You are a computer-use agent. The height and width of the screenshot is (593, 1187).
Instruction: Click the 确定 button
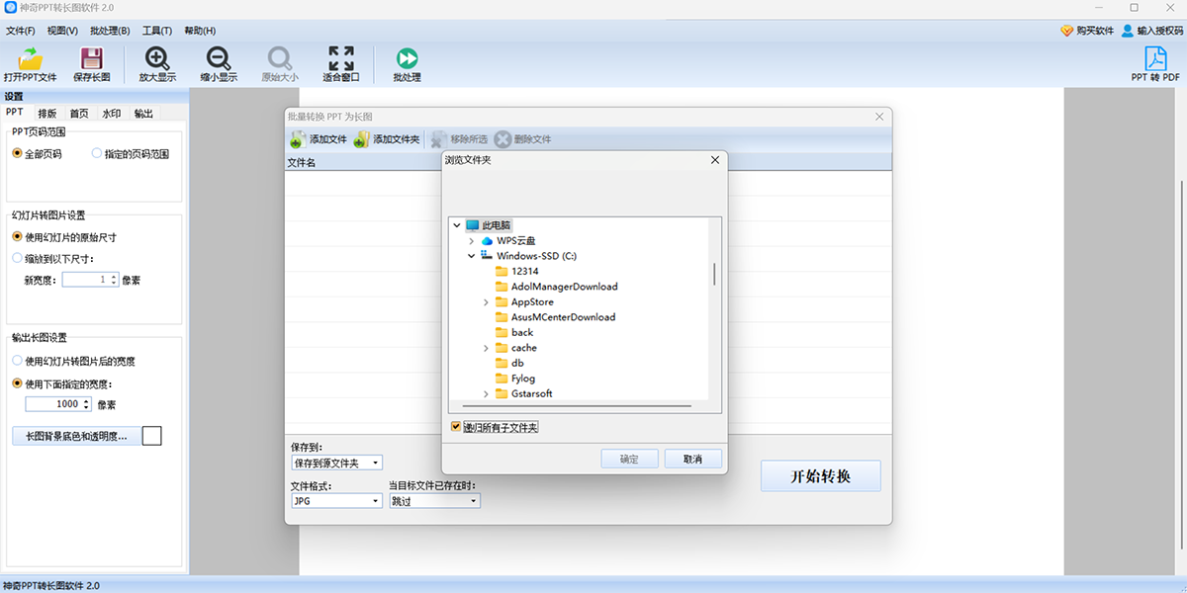pos(629,459)
